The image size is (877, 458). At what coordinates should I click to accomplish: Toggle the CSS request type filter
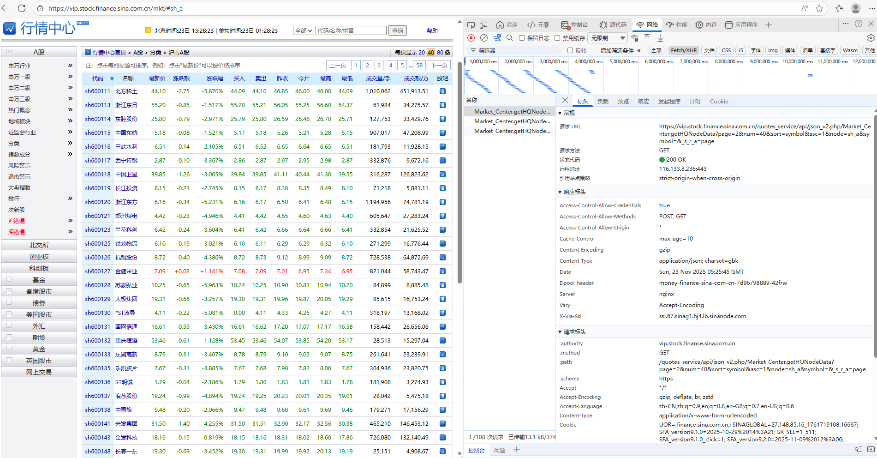(726, 50)
